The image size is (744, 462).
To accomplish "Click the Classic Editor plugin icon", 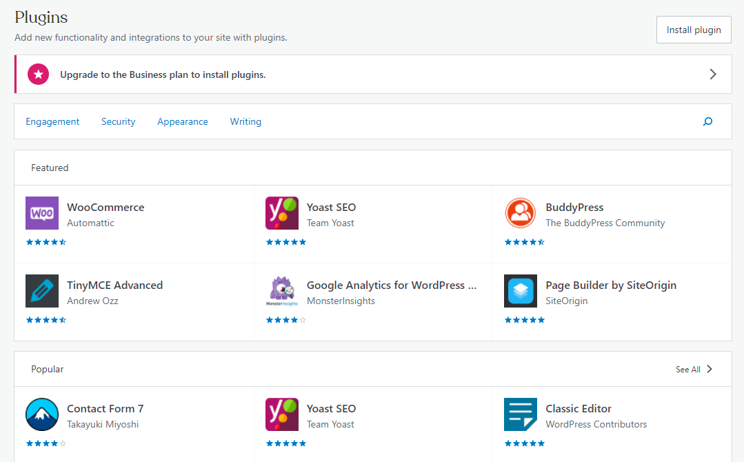I will pyautogui.click(x=521, y=414).
